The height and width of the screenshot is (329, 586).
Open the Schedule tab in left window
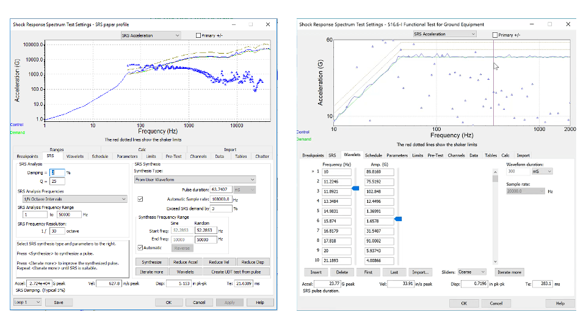tap(99, 157)
